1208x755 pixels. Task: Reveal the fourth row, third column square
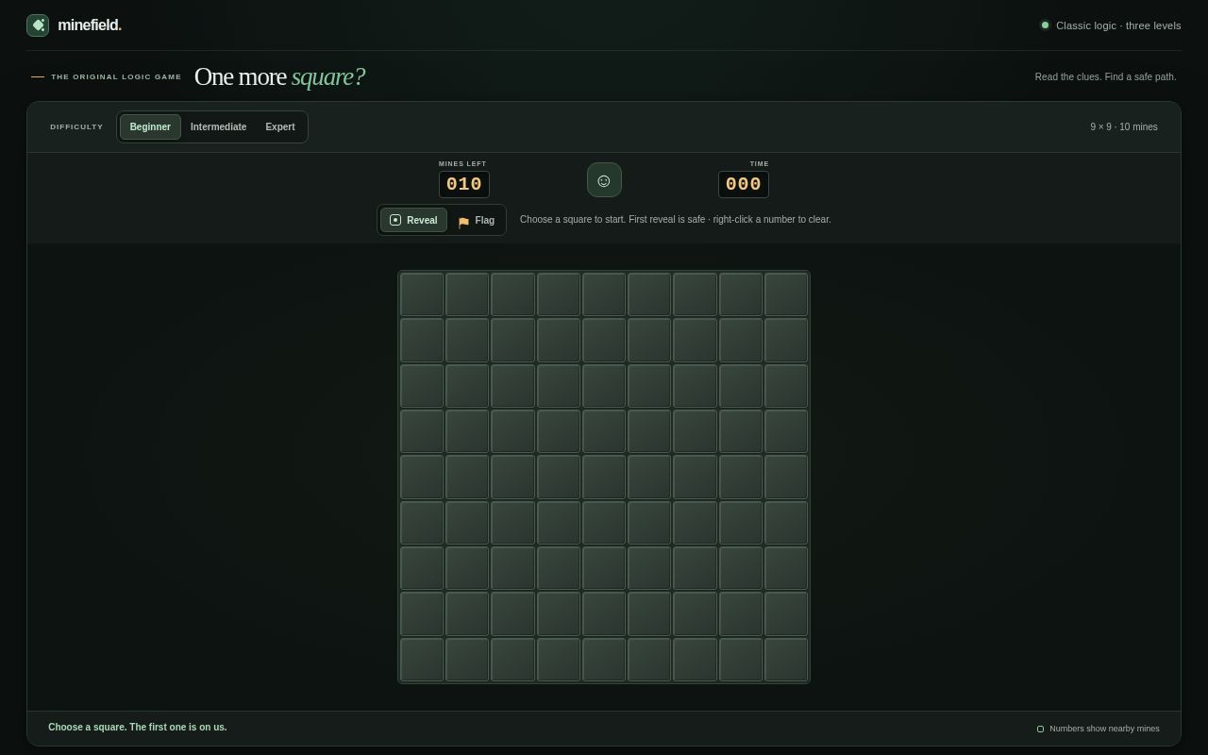click(x=512, y=431)
